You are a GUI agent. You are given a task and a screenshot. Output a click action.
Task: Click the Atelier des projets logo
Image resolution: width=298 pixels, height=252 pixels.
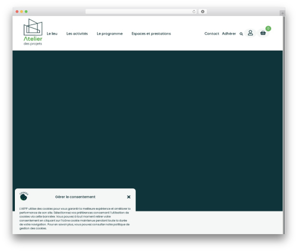pyautogui.click(x=33, y=32)
